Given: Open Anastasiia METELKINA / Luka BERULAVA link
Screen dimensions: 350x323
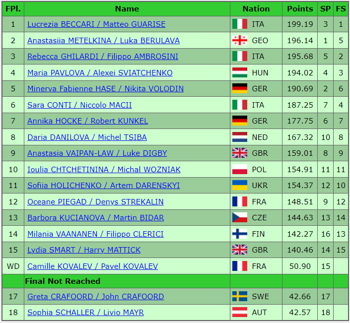Looking at the screenshot, I should click(x=103, y=41).
